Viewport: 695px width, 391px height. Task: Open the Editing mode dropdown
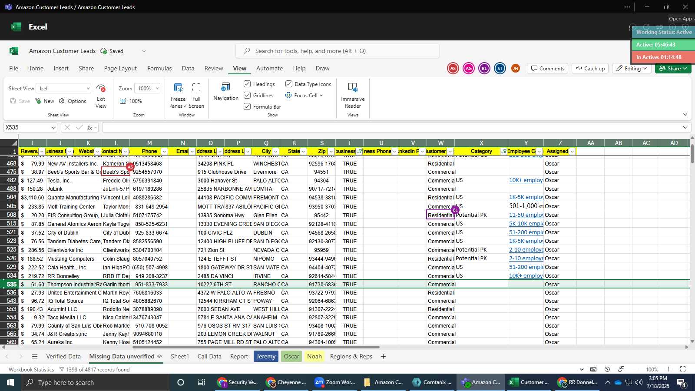click(632, 68)
